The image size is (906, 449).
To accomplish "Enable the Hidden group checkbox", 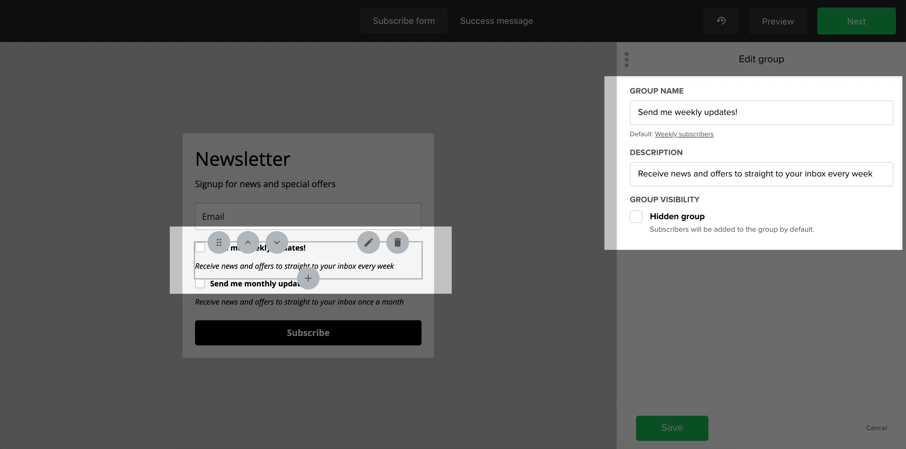I will click(636, 217).
